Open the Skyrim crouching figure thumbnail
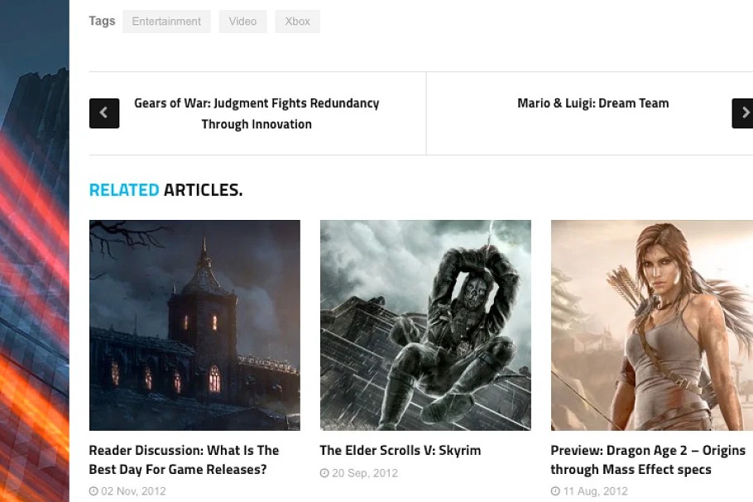 point(425,325)
